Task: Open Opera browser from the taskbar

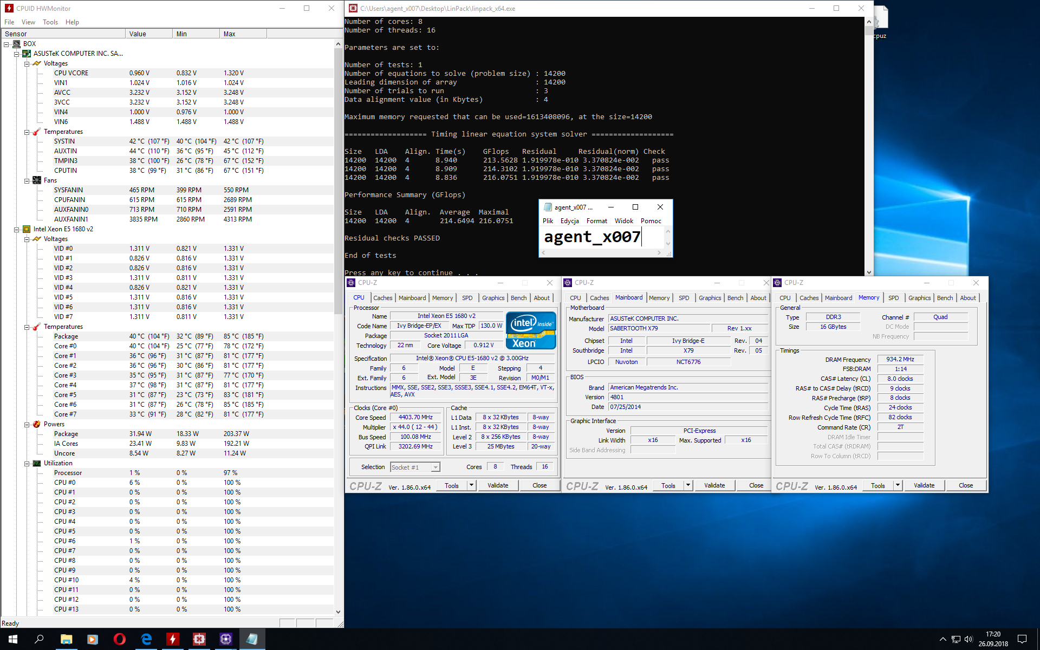Action: click(119, 639)
